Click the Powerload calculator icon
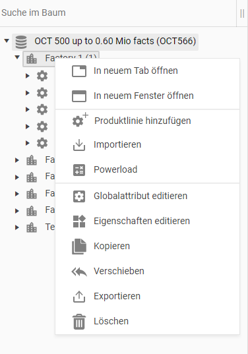This screenshot has width=248, height=354. pyautogui.click(x=79, y=170)
